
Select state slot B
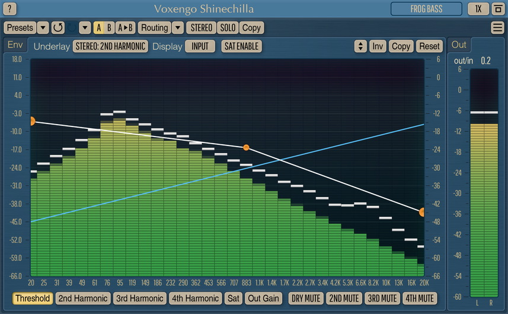[x=109, y=27]
